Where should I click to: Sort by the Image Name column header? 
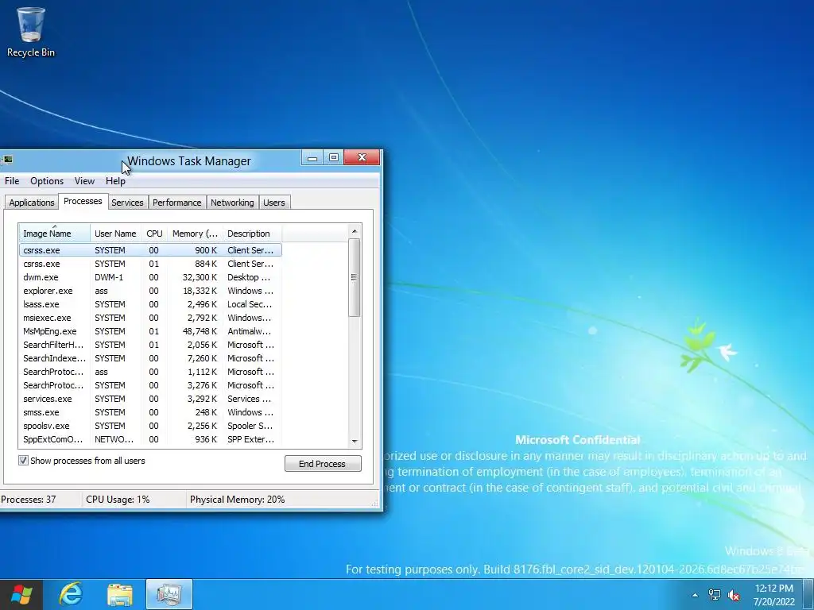tap(55, 234)
